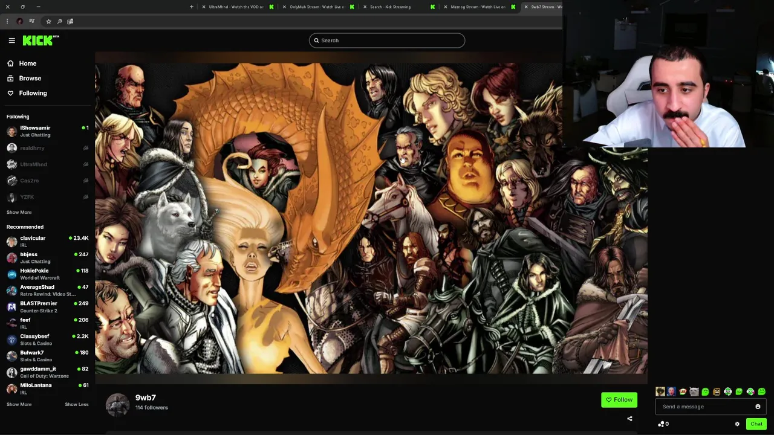Click the channel points icon
Viewport: 774px width, 435px height.
pyautogui.click(x=661, y=424)
